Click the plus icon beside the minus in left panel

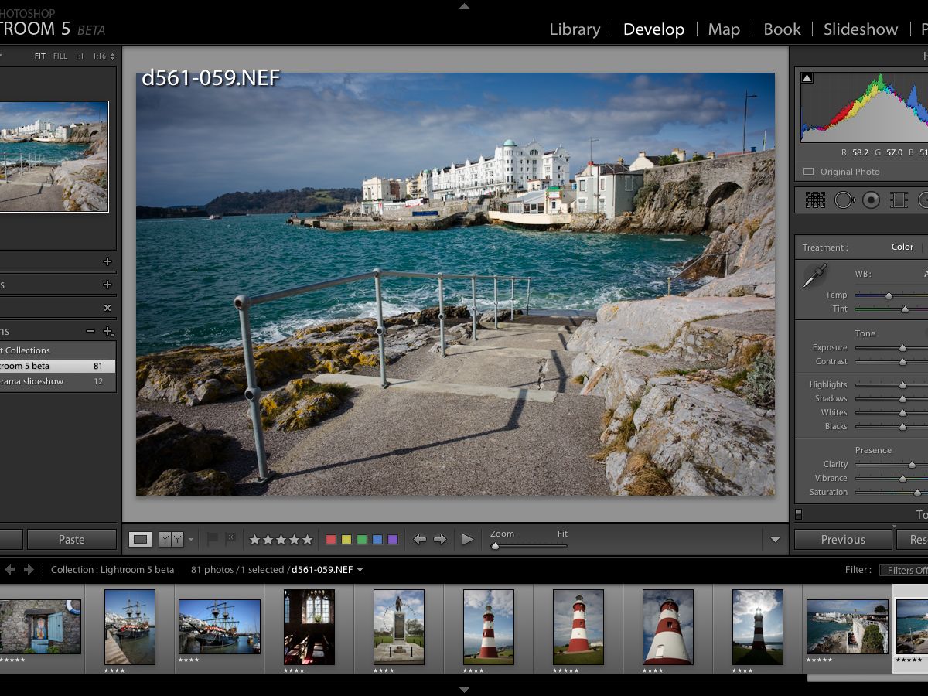coord(108,331)
